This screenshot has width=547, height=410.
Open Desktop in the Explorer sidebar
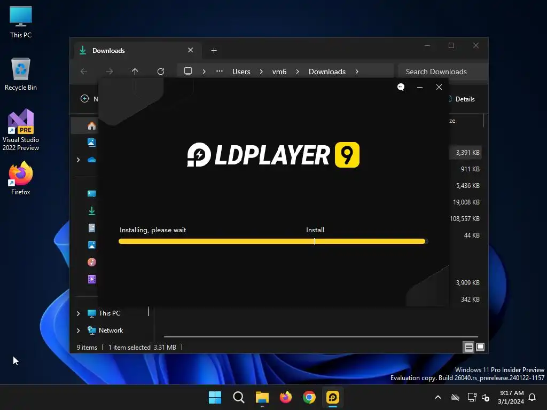tap(92, 193)
